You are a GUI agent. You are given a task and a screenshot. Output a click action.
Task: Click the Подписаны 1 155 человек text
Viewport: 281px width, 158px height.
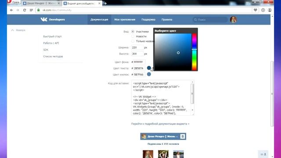click(x=163, y=144)
